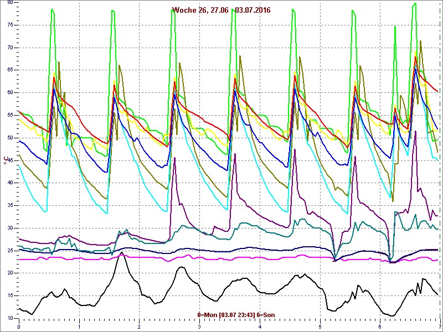Screen dimensions: 443x332
Task: Click the y-axis tick label '55'
Action: pyautogui.click(x=10, y=115)
